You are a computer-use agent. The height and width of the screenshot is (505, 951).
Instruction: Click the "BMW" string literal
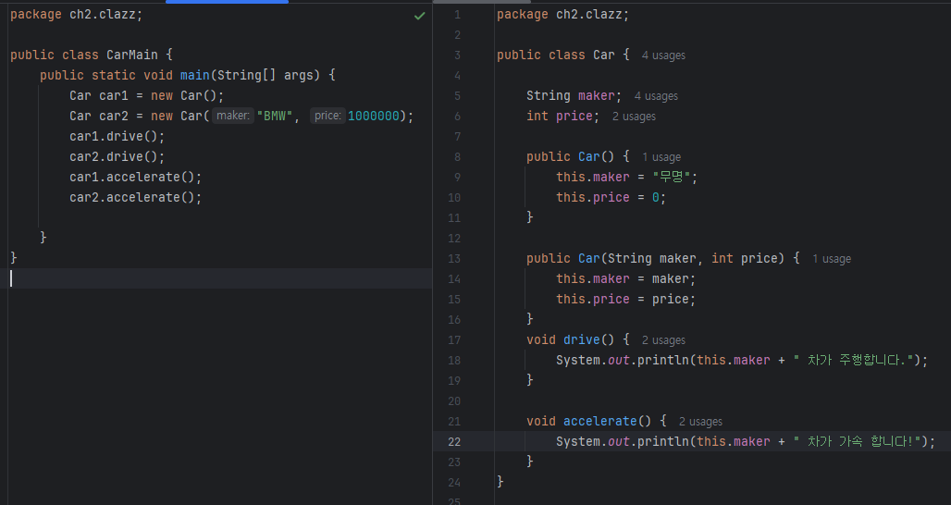275,116
